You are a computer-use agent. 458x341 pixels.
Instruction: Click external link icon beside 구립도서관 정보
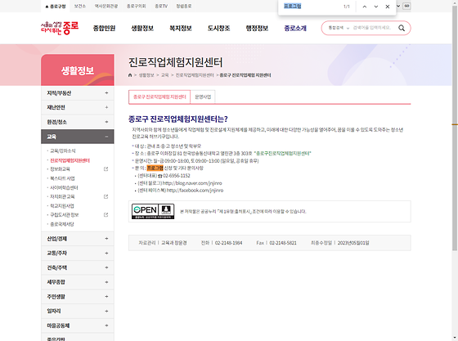[x=106, y=215]
